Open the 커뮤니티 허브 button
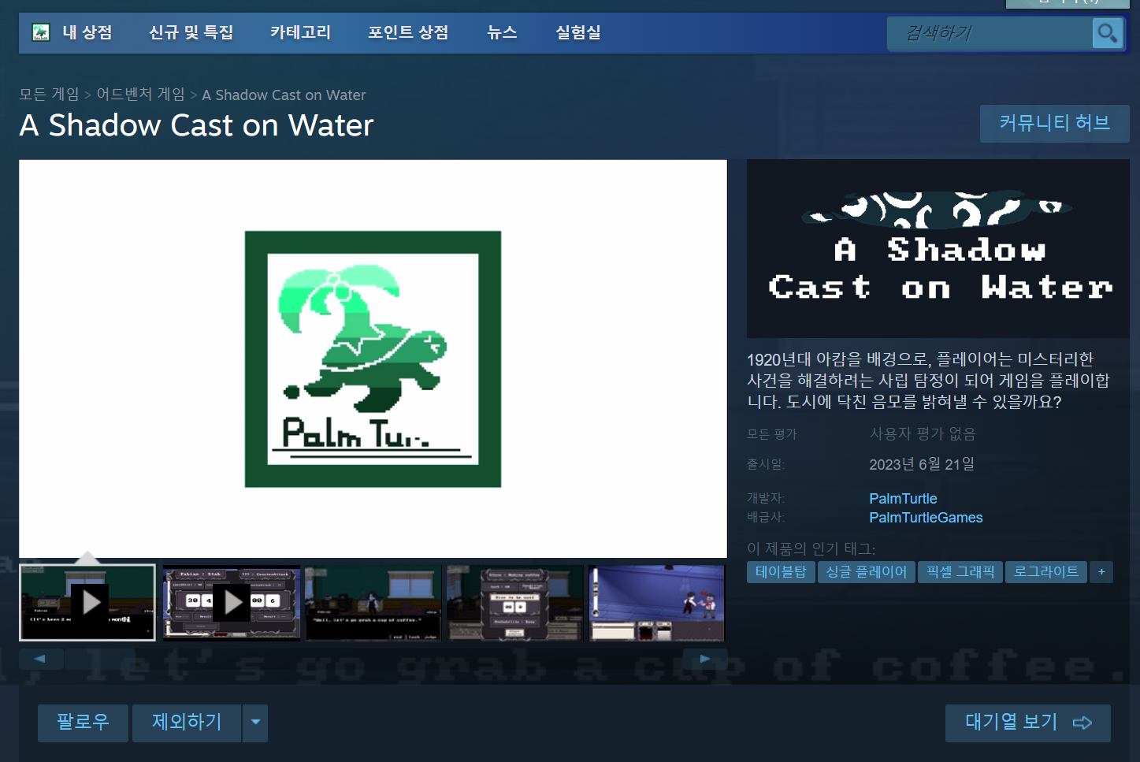The height and width of the screenshot is (762, 1140). [1054, 124]
